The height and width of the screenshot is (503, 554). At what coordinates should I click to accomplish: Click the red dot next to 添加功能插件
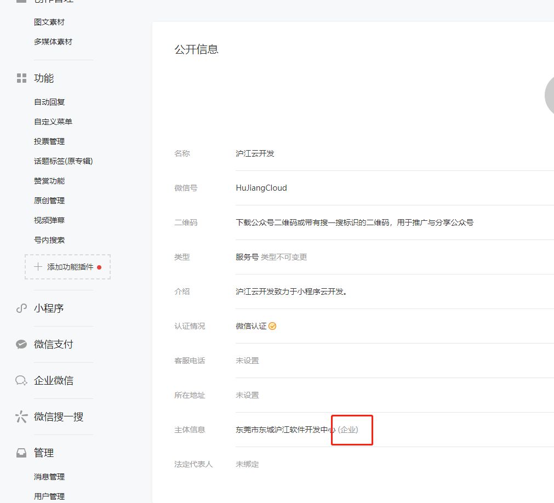pyautogui.click(x=99, y=267)
